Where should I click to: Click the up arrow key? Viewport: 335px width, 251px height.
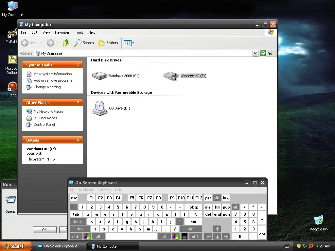(x=217, y=229)
